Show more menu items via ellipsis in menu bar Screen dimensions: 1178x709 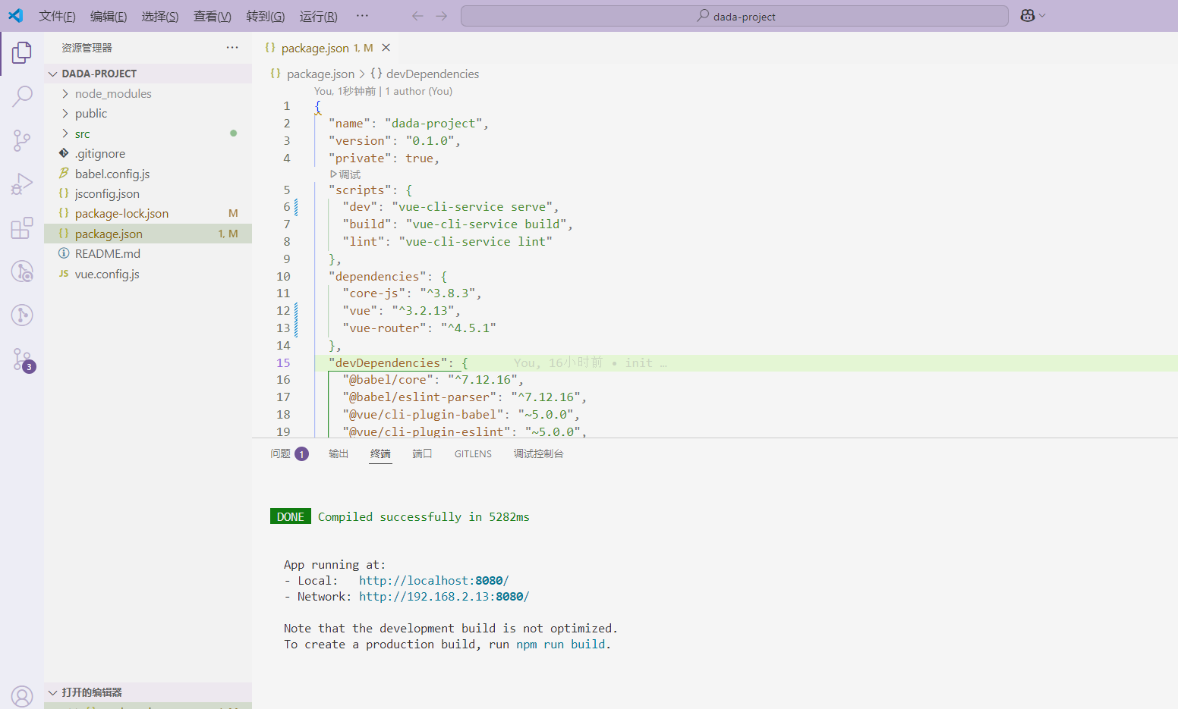point(362,16)
